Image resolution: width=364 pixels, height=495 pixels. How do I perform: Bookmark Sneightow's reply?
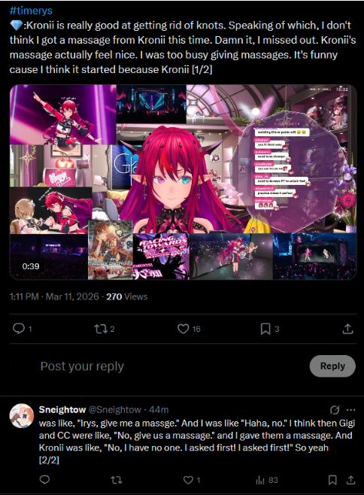332,480
